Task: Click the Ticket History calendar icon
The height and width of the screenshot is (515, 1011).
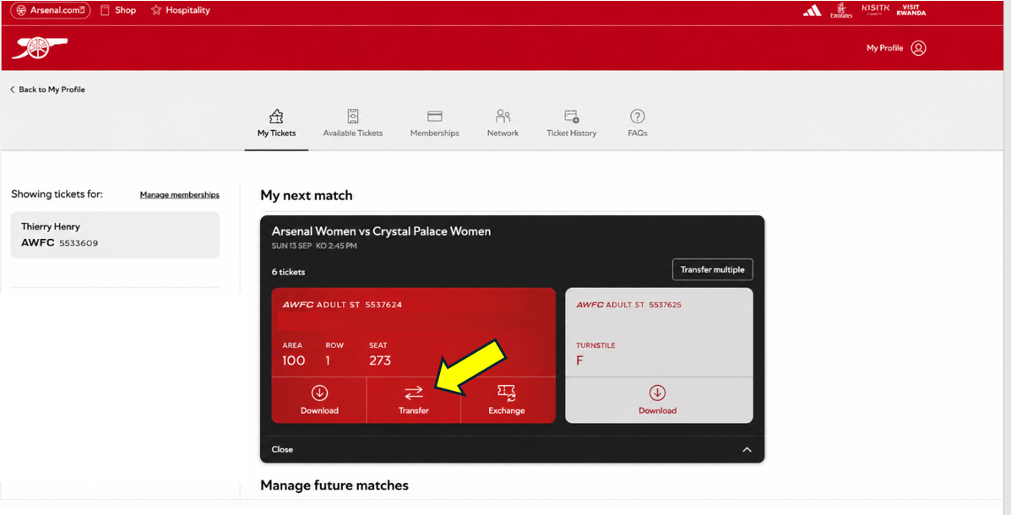Action: (x=571, y=116)
